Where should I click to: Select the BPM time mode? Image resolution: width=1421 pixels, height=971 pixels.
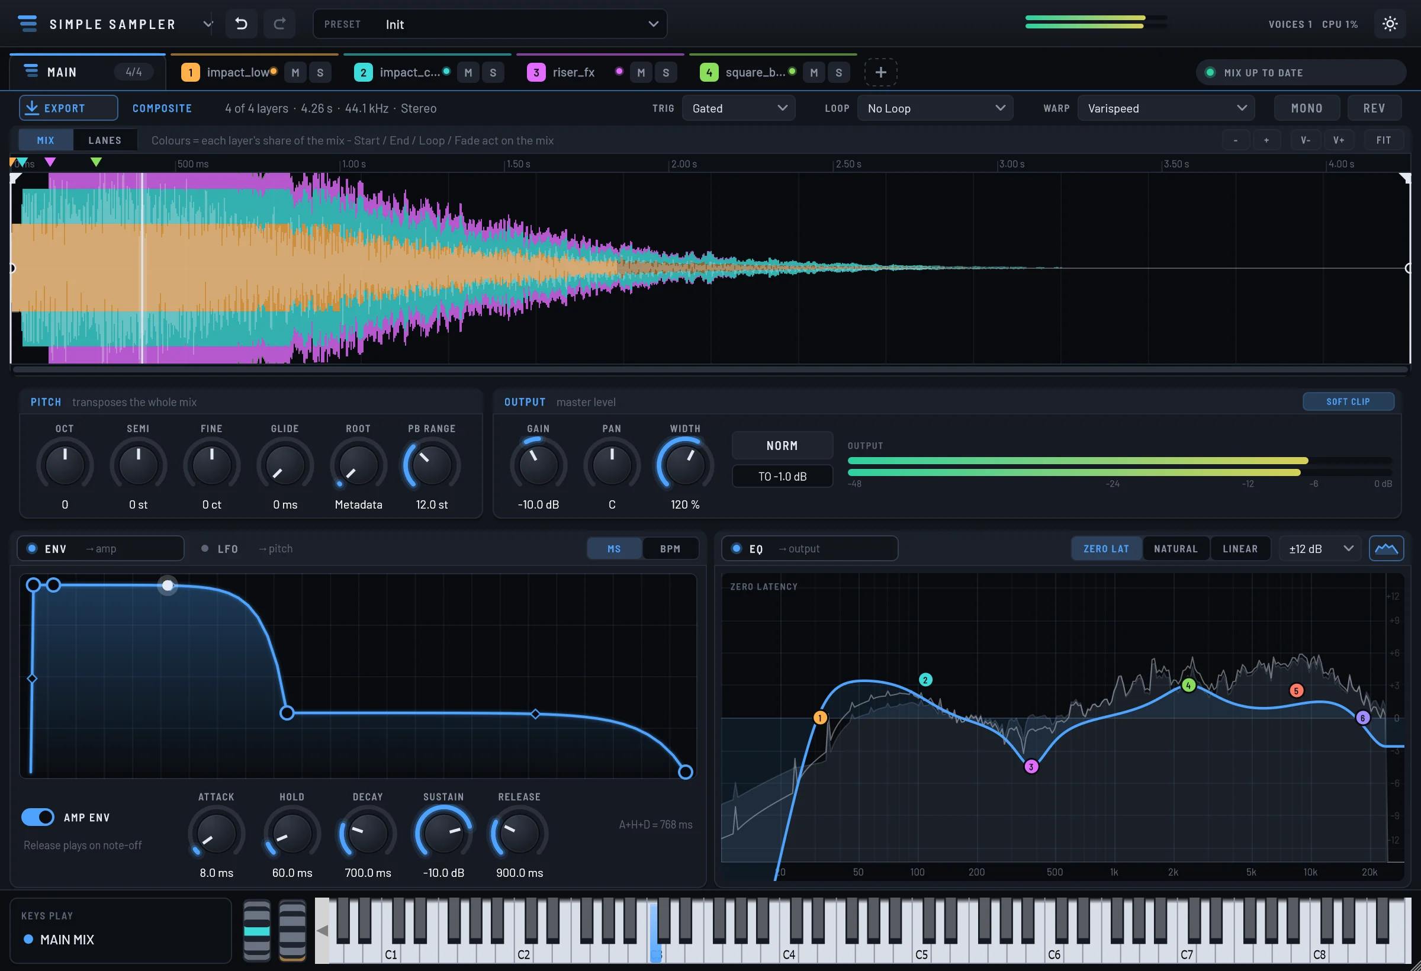pos(670,548)
